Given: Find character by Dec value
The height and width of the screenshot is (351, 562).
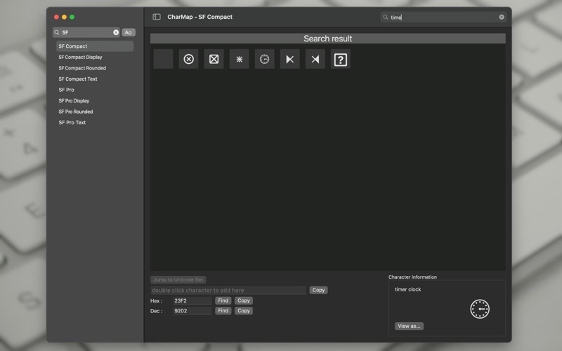Looking at the screenshot, I should click(223, 310).
